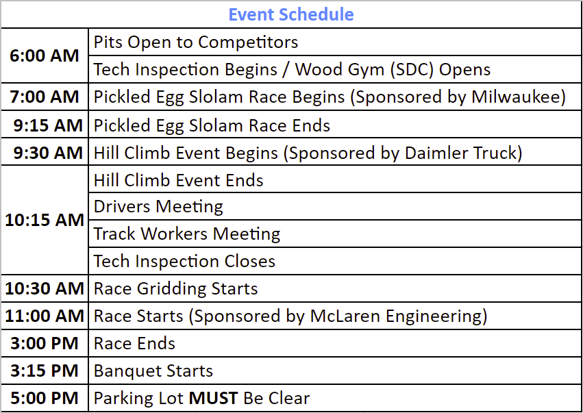Screen dimensions: 583x413
Task: Select Track Workers Meeting cell
Action: (335, 234)
